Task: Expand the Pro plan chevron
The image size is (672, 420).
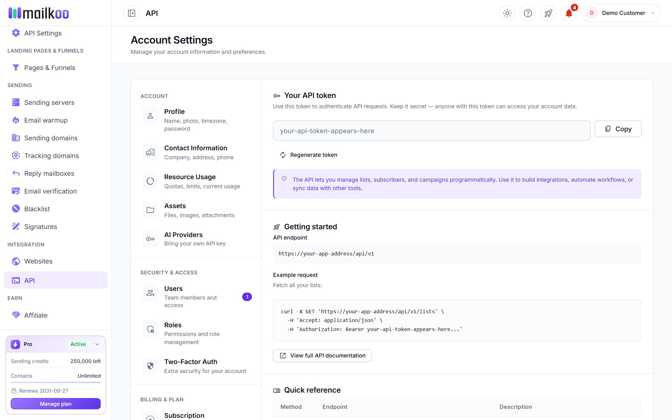Action: (x=97, y=344)
